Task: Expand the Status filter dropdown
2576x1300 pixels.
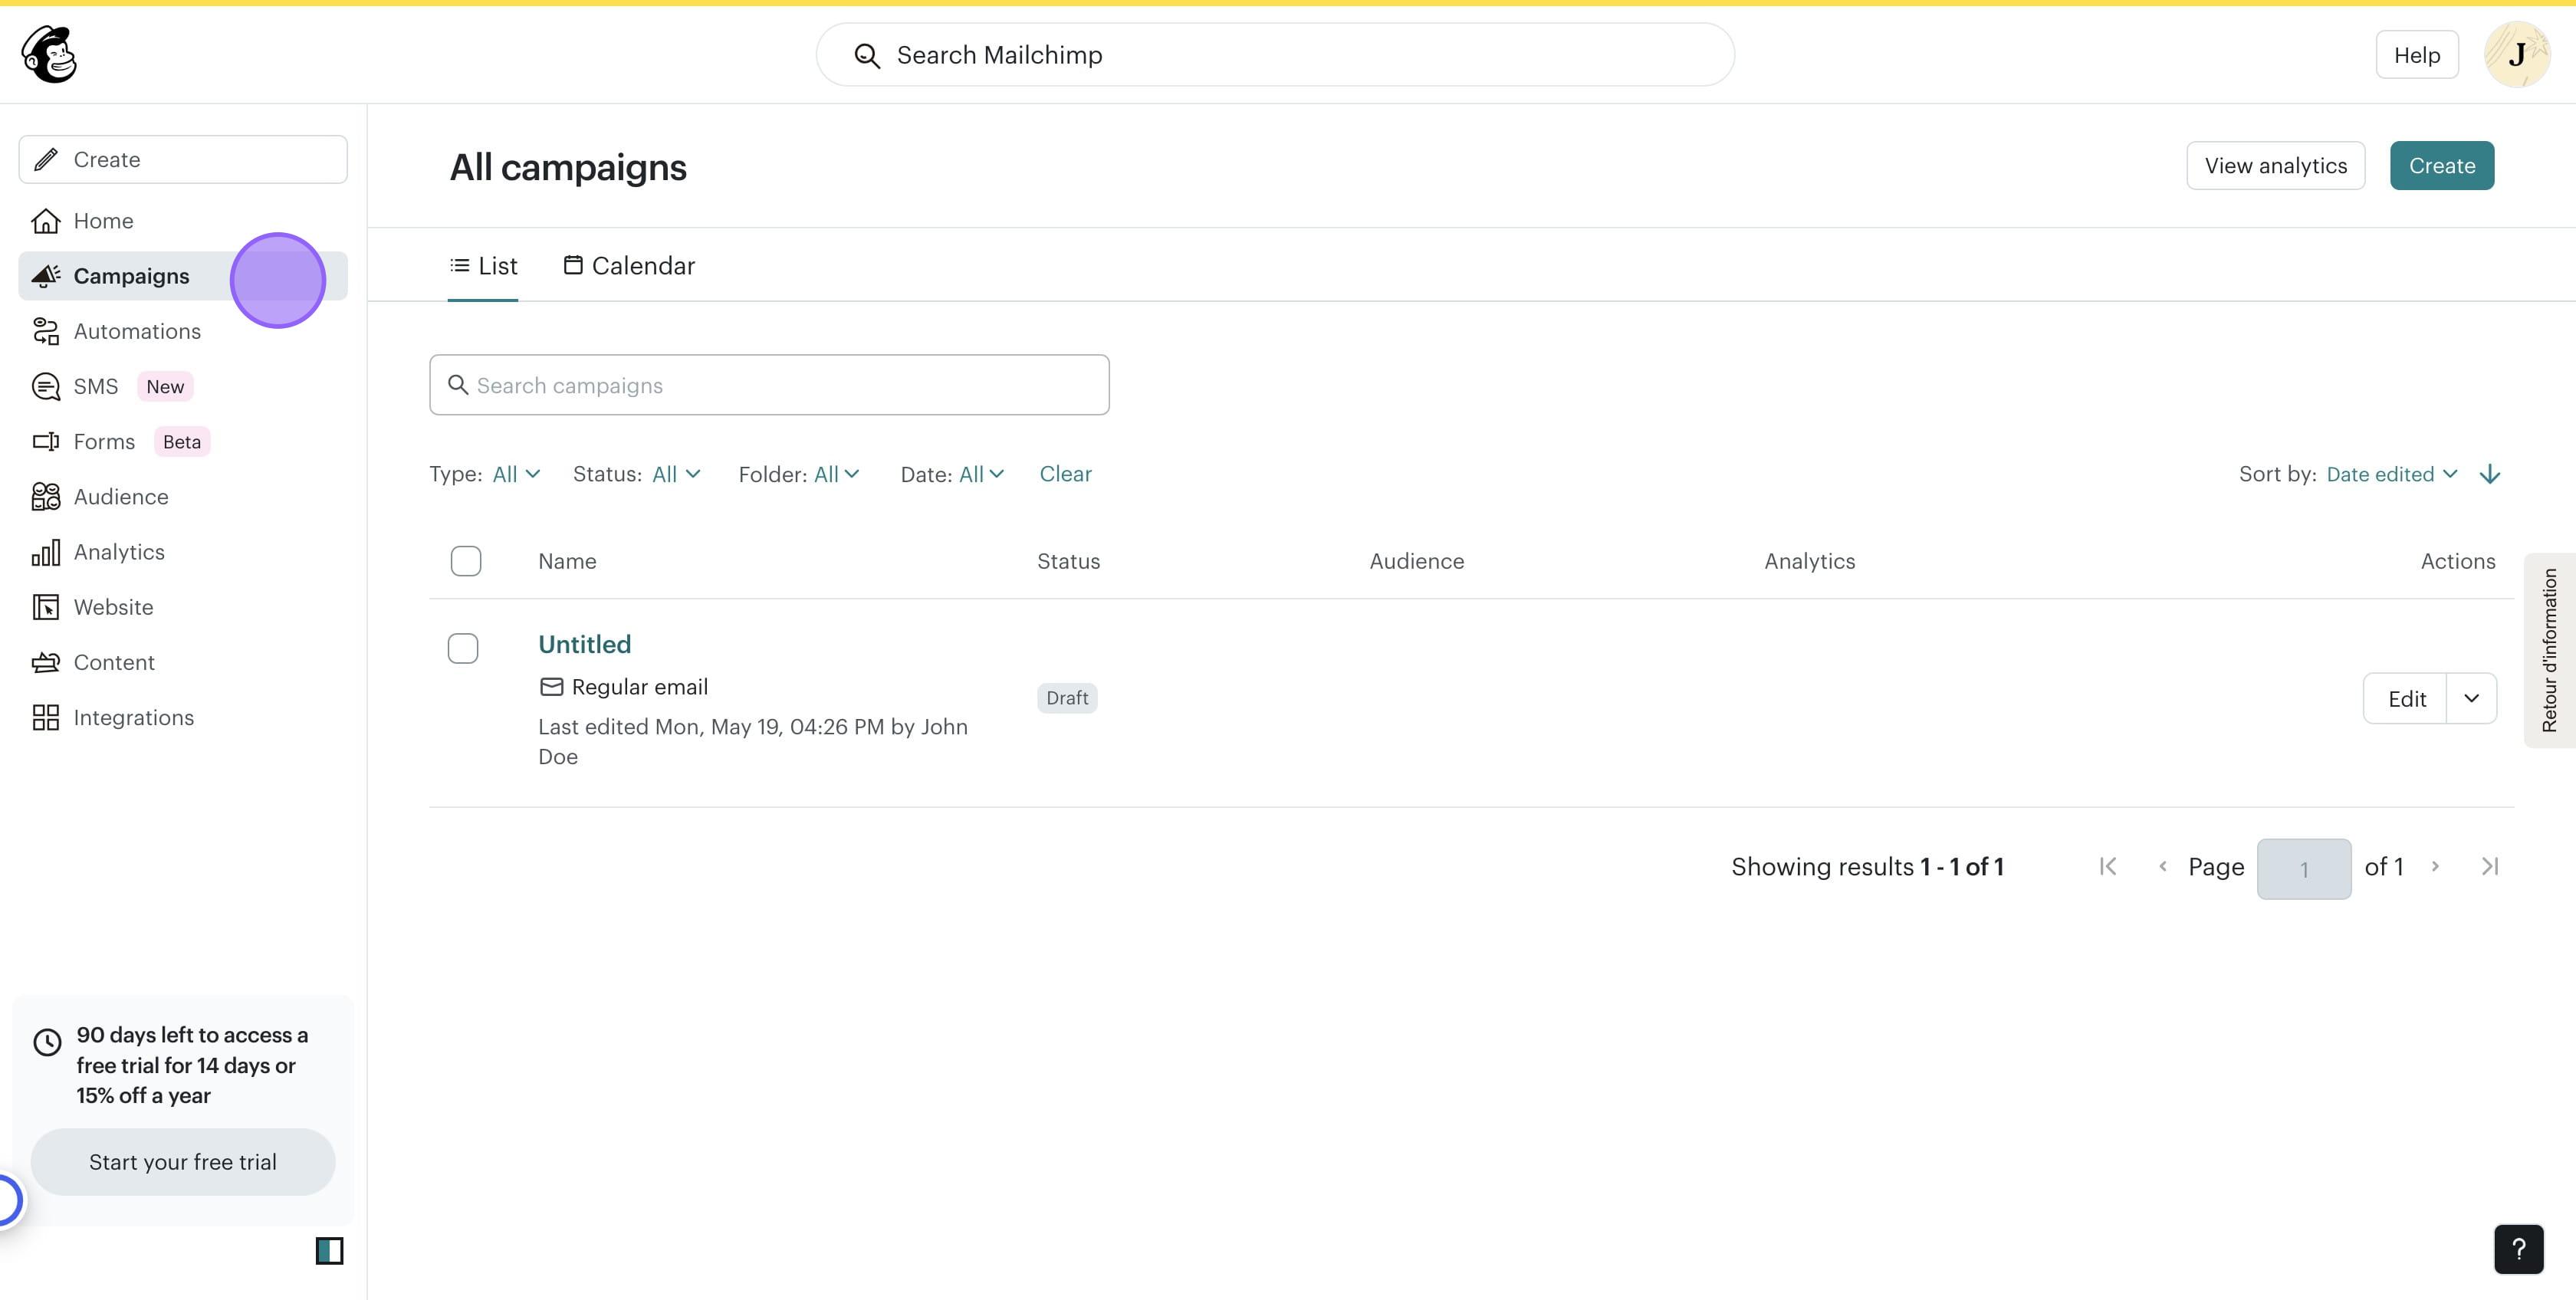Action: [x=676, y=474]
